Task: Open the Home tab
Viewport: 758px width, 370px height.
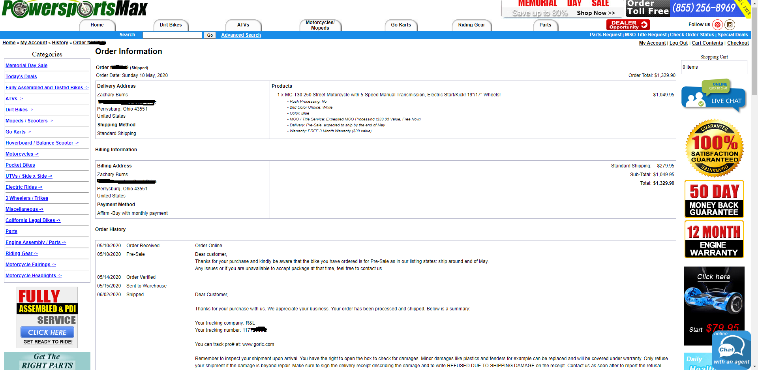Action: tap(97, 25)
